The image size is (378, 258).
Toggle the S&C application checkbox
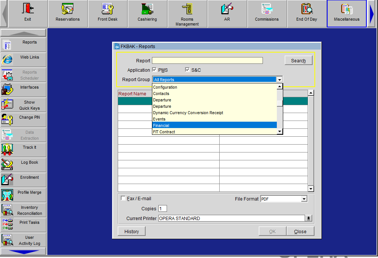coord(188,70)
